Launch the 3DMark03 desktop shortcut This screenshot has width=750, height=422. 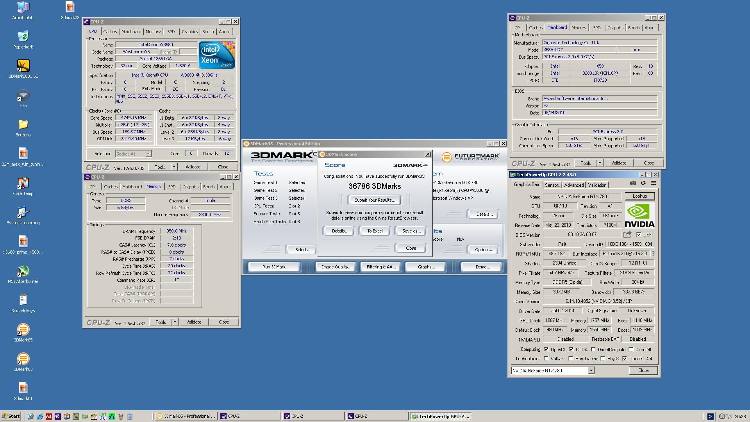(23, 362)
